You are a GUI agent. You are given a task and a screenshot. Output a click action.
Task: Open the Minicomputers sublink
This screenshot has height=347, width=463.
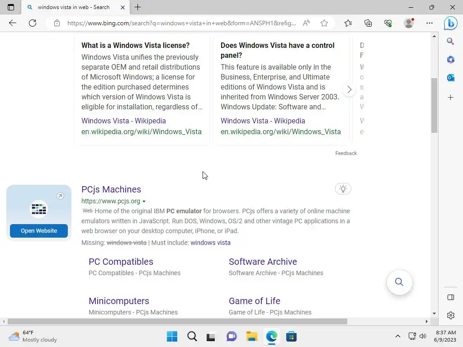pos(119,300)
